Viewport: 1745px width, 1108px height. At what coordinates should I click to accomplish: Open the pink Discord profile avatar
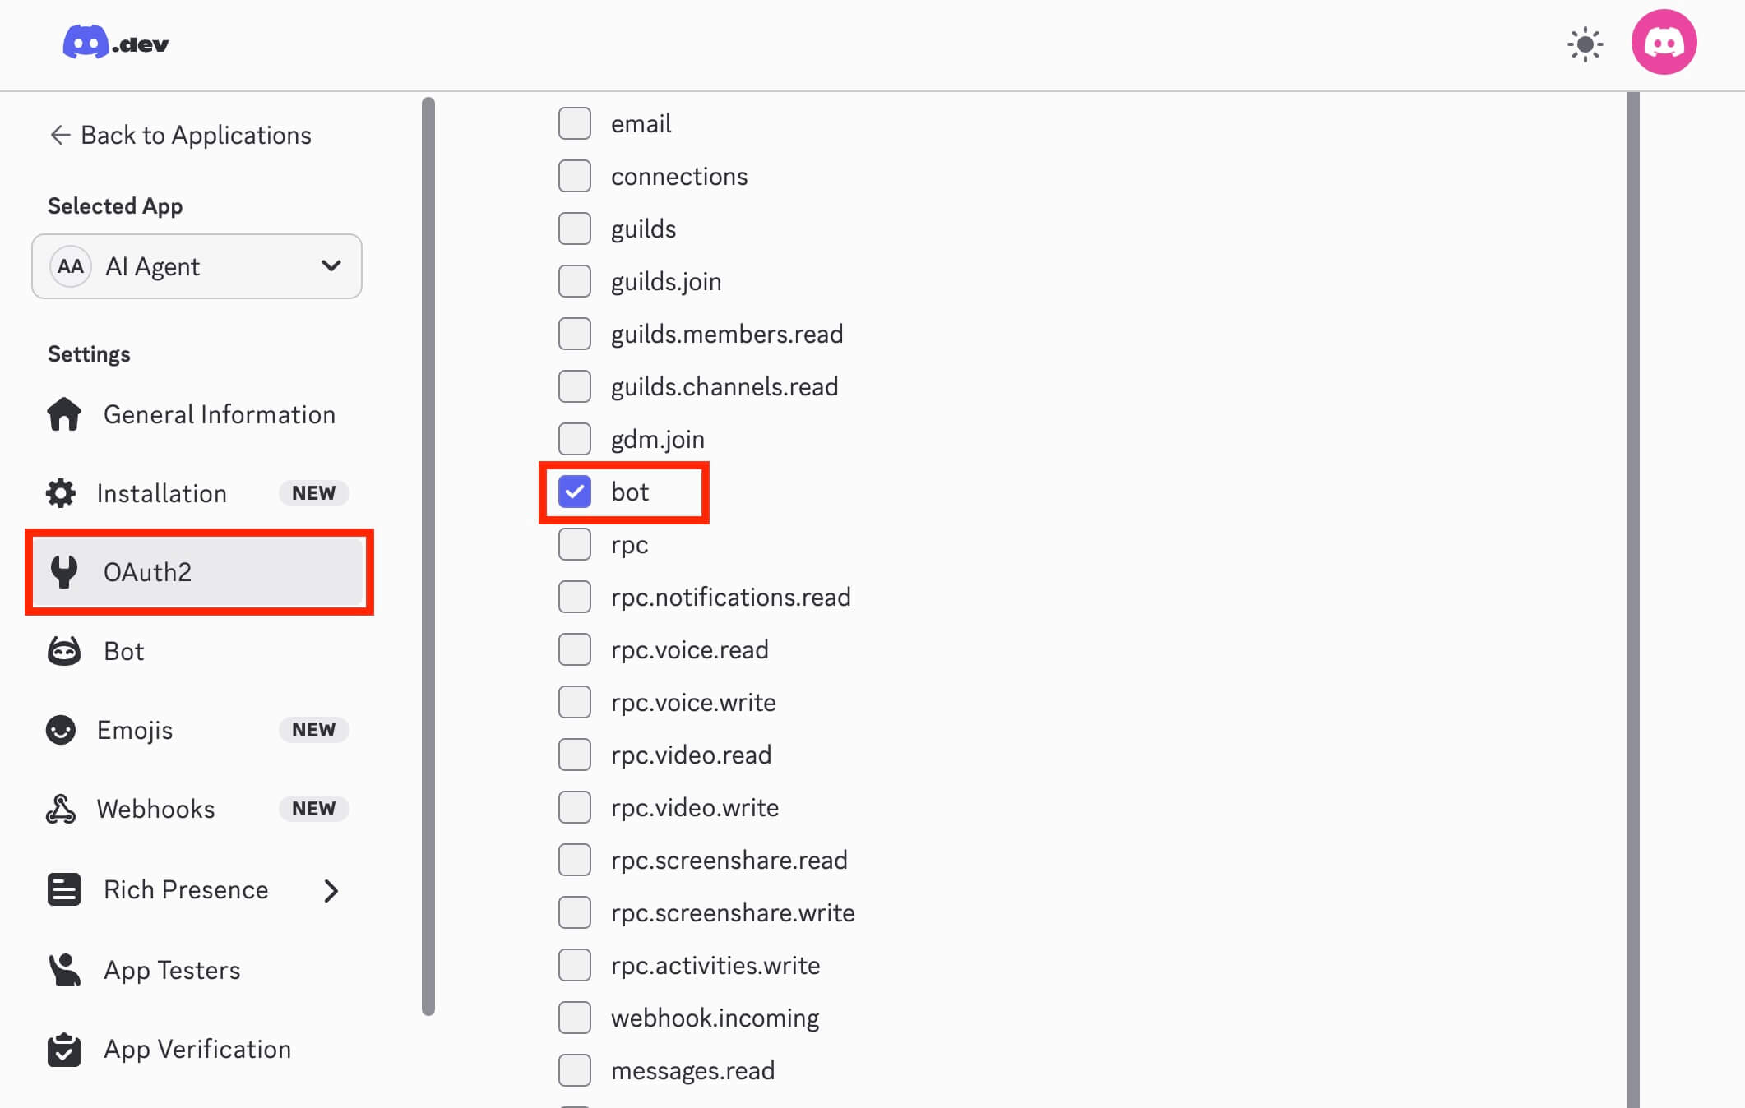click(x=1664, y=43)
